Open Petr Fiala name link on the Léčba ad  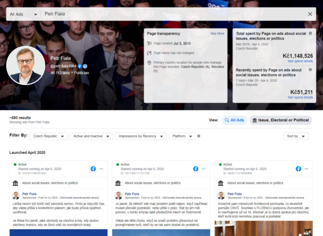pos(29,194)
